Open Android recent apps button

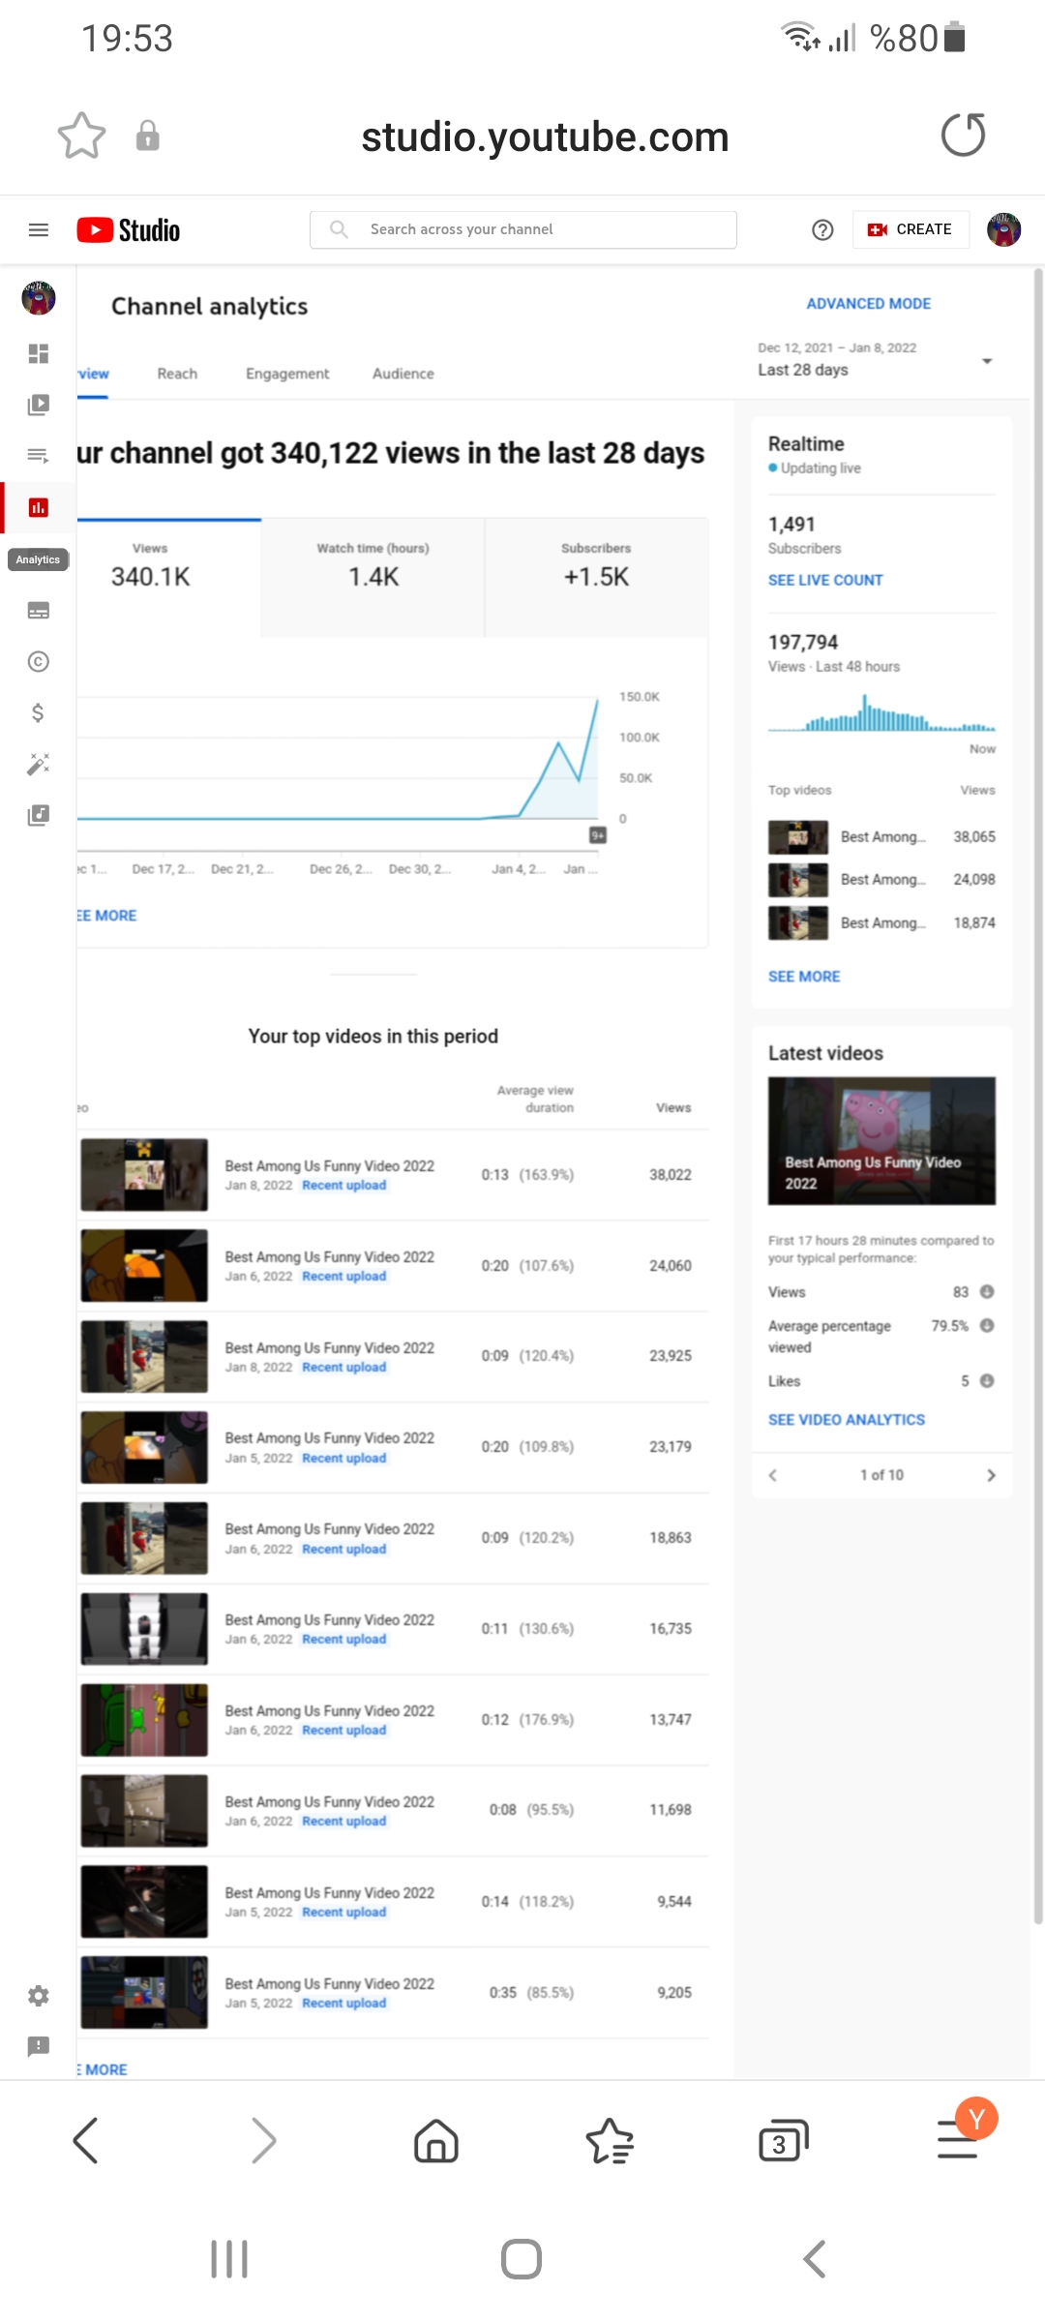pos(229,2259)
